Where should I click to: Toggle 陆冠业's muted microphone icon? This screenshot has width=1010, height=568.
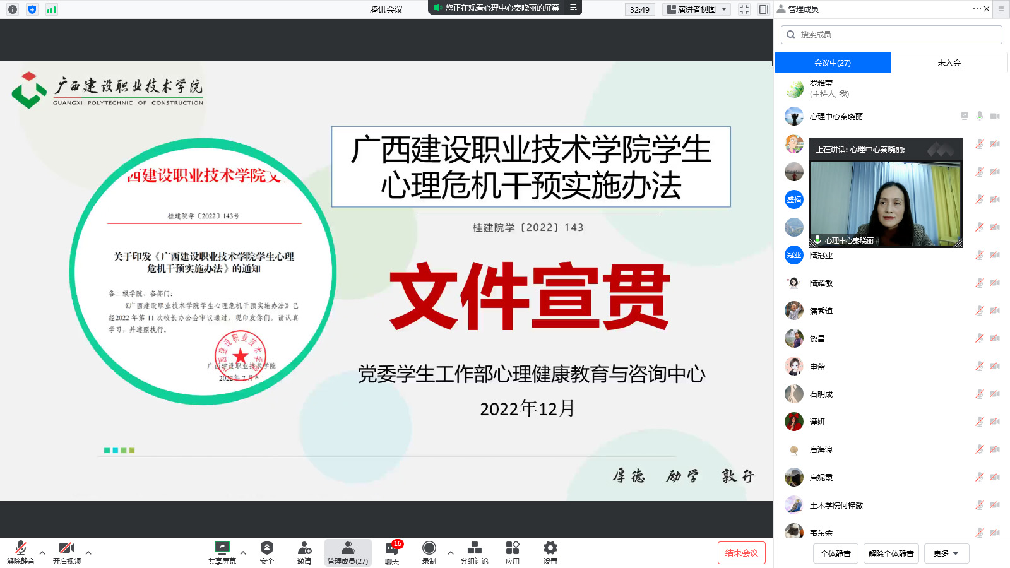979,255
